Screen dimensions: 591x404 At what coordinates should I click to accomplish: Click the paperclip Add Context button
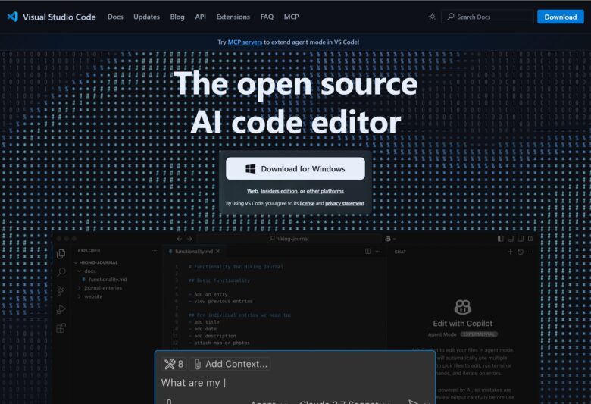click(x=230, y=364)
